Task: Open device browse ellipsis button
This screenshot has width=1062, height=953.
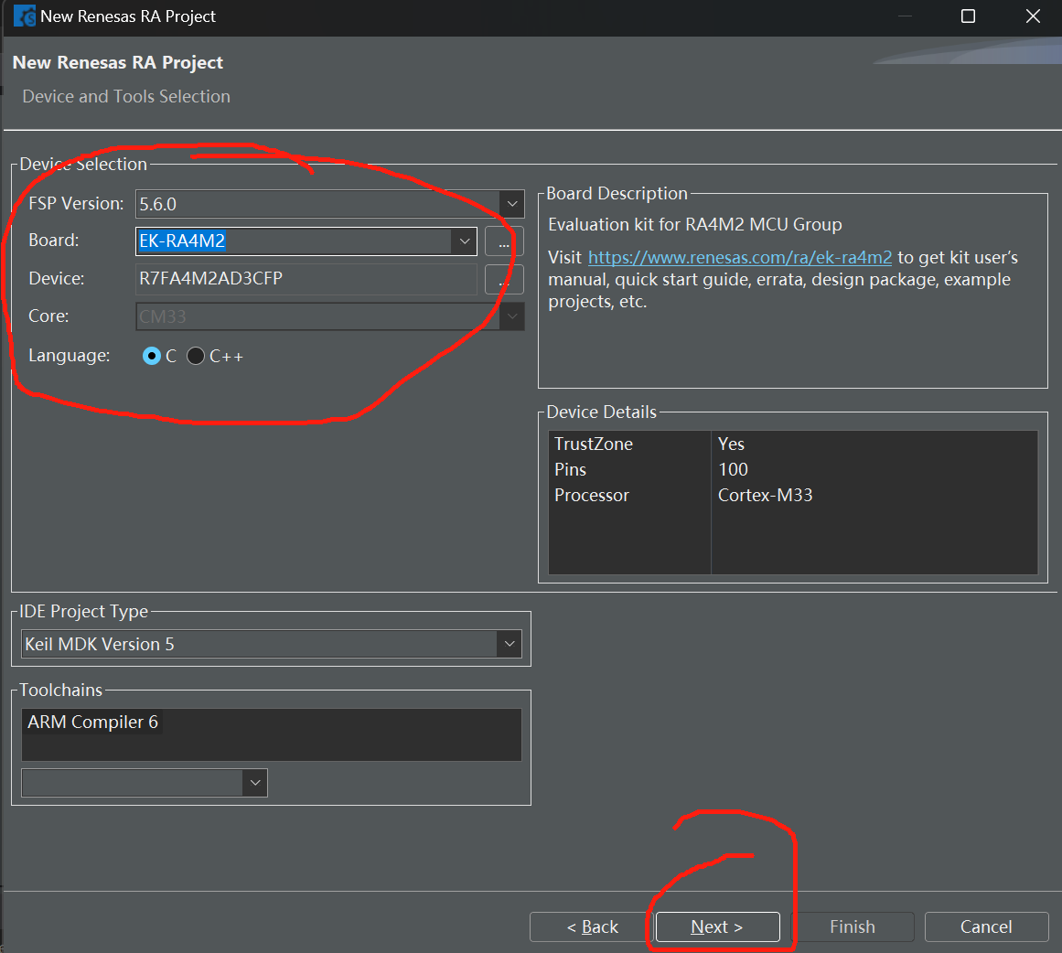Action: tap(504, 279)
